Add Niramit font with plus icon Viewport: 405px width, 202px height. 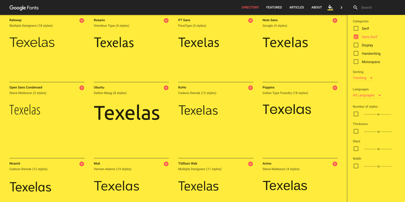pyautogui.click(x=81, y=164)
